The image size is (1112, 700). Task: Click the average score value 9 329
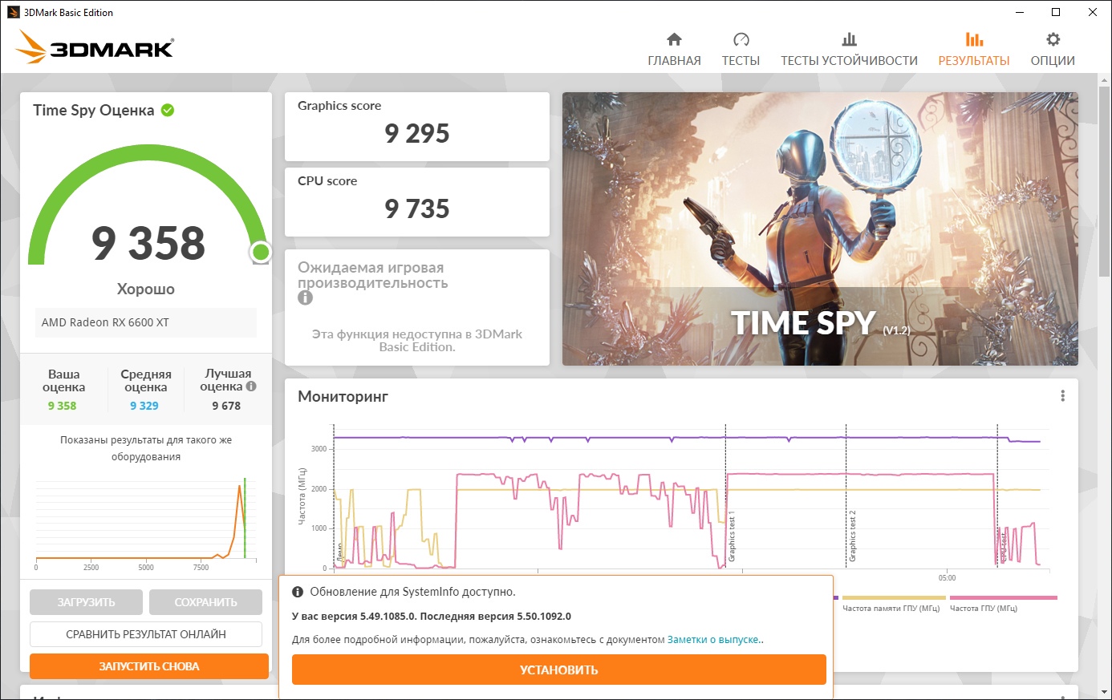144,406
